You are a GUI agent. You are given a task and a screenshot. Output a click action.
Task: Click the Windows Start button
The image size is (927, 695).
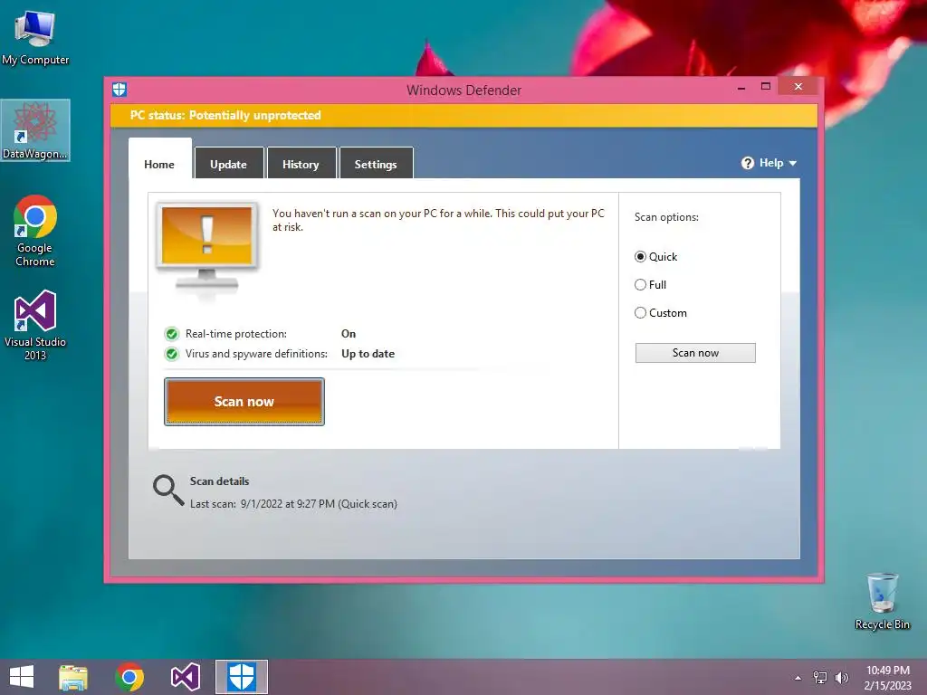(x=22, y=677)
